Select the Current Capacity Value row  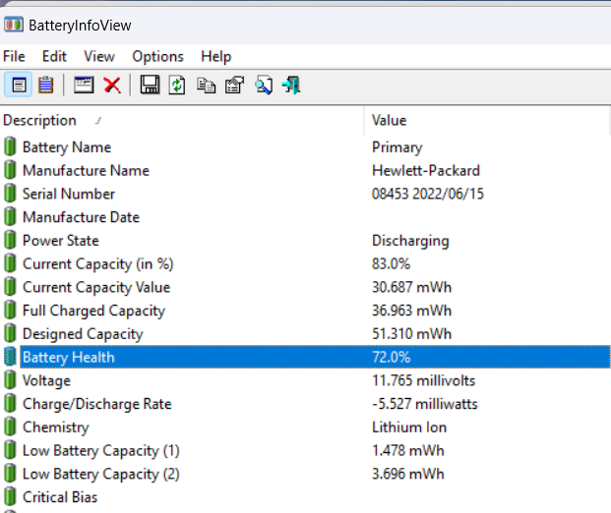pyautogui.click(x=305, y=287)
